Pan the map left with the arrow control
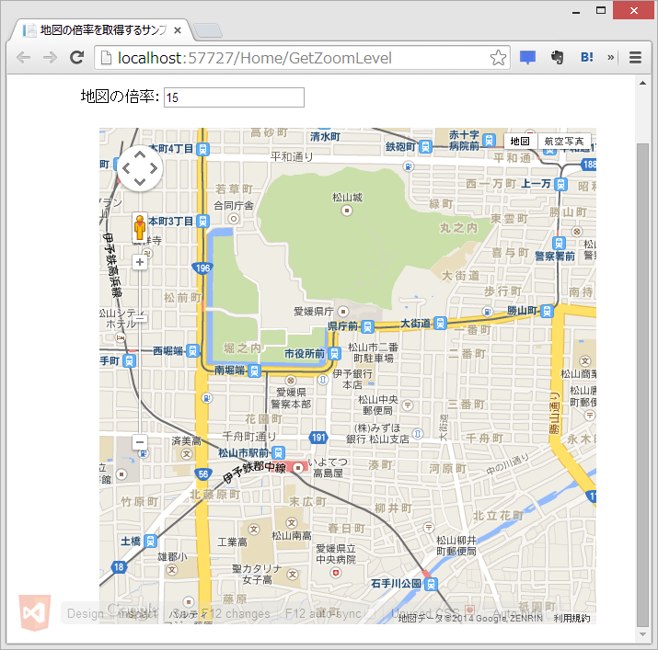Image resolution: width=658 pixels, height=650 pixels. [125, 168]
